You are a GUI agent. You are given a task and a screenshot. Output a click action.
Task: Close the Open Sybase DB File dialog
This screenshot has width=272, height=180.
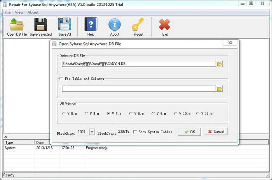click(230, 42)
